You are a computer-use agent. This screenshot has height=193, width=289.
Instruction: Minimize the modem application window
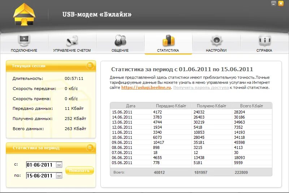click(273, 3)
